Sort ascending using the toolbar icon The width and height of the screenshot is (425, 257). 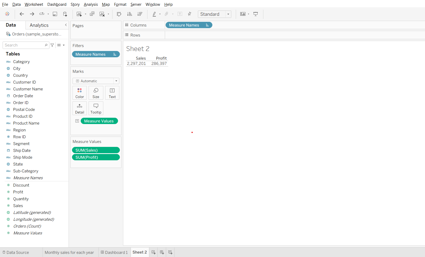tap(129, 14)
